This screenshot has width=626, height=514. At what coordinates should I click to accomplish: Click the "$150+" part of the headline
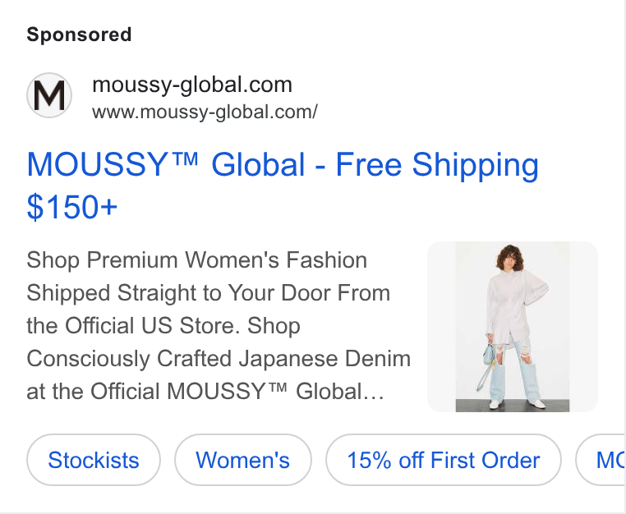coord(71,206)
